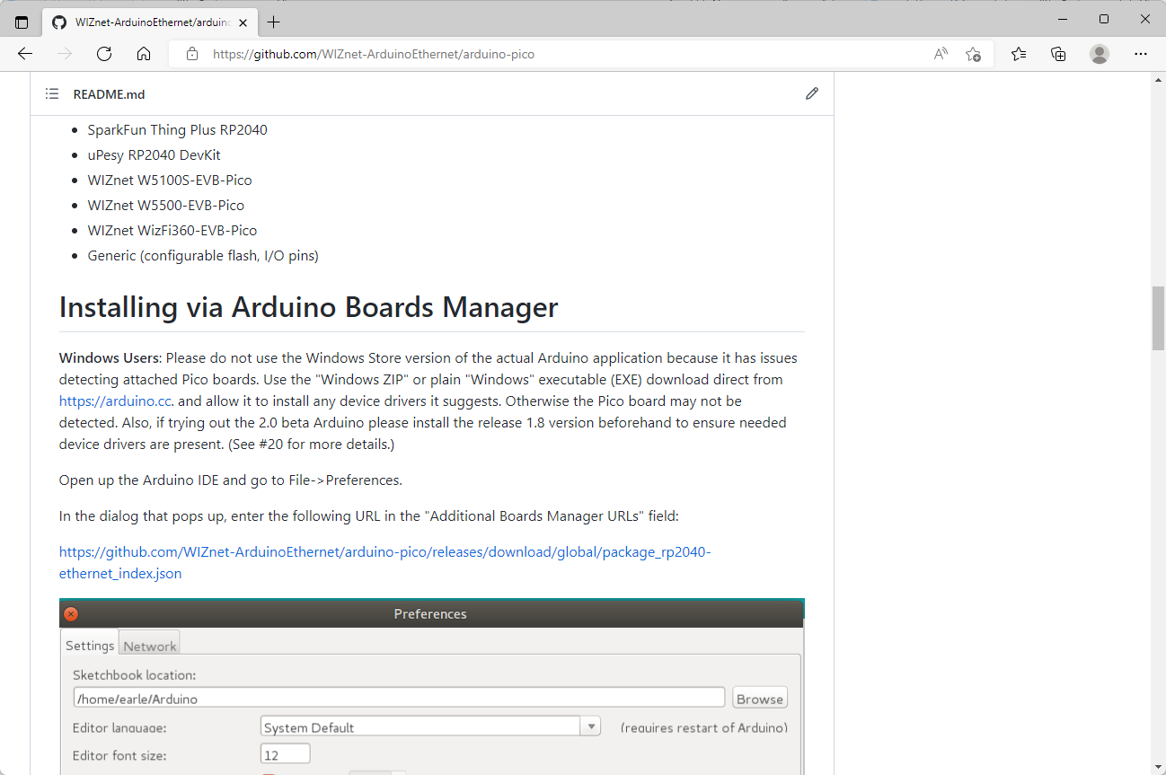1166x775 pixels.
Task: Click the 'WIZnet W5500-EVB-Pico' list item
Action: point(166,205)
